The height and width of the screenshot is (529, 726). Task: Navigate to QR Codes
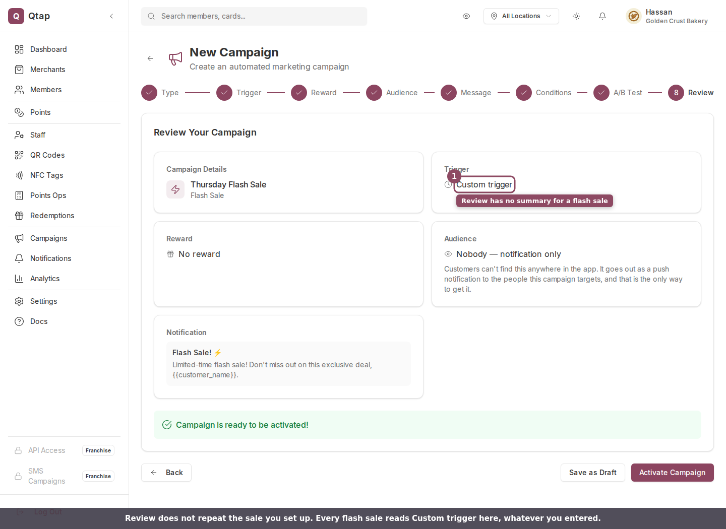[64, 155]
